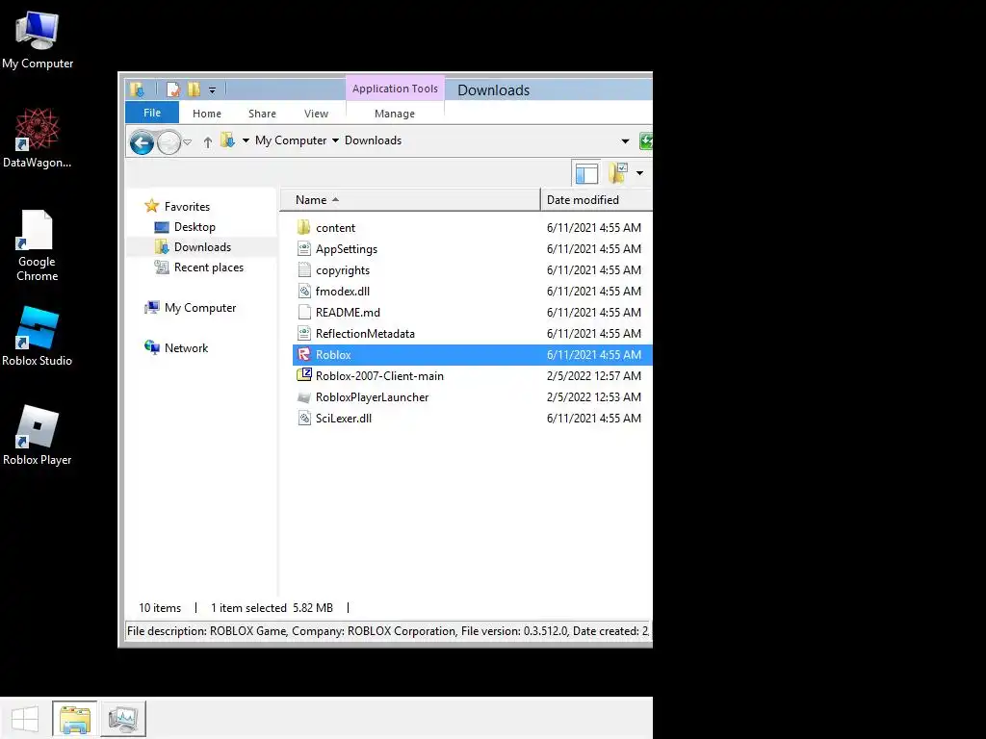Select Network in navigation pane
986x739 pixels.
click(x=186, y=348)
